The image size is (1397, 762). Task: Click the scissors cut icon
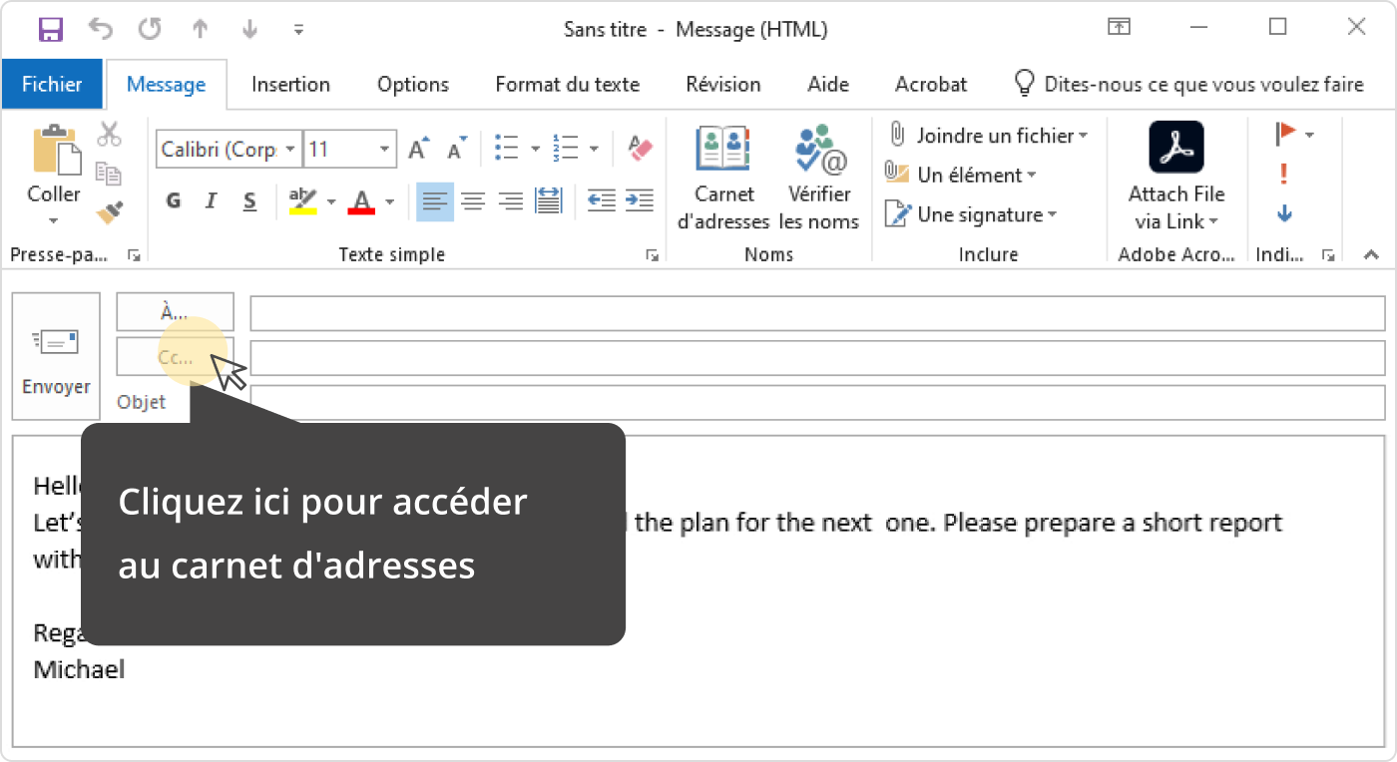[x=109, y=134]
